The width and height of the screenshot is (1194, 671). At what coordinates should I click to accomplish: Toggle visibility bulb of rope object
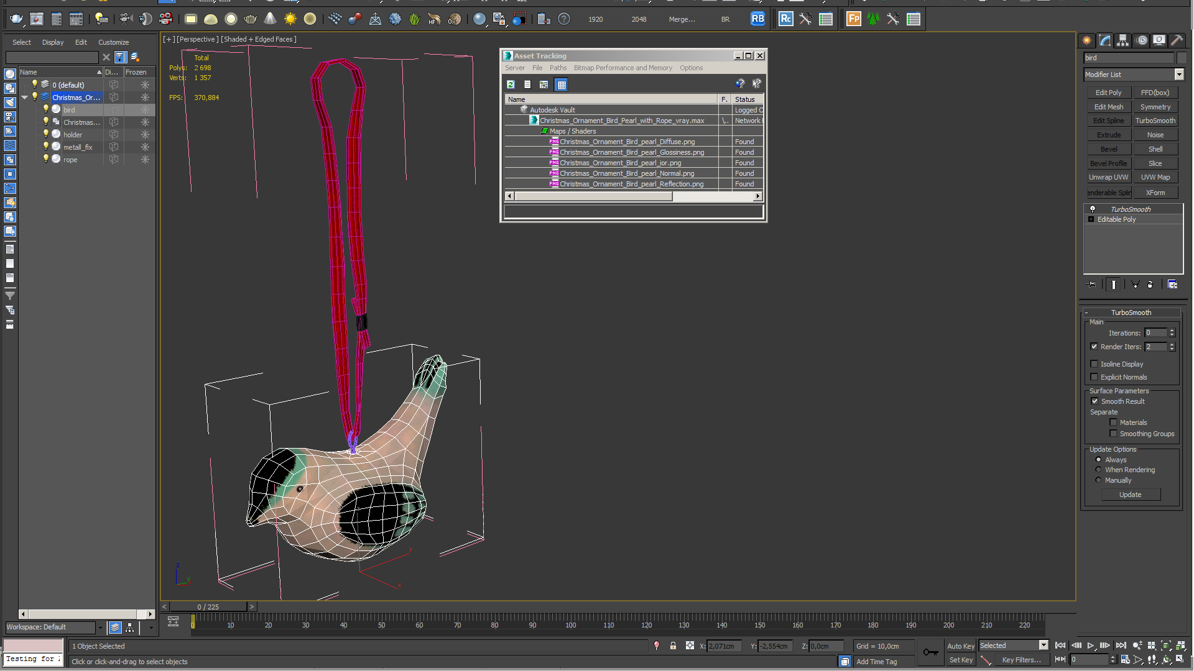tap(45, 159)
